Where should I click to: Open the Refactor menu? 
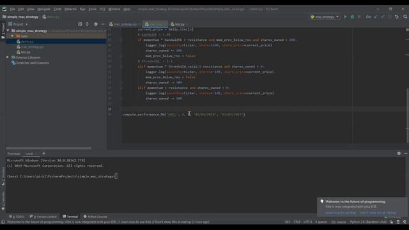(70, 9)
